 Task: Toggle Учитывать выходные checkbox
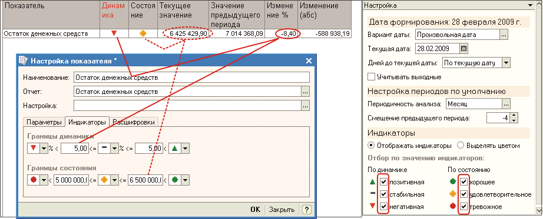pos(371,77)
